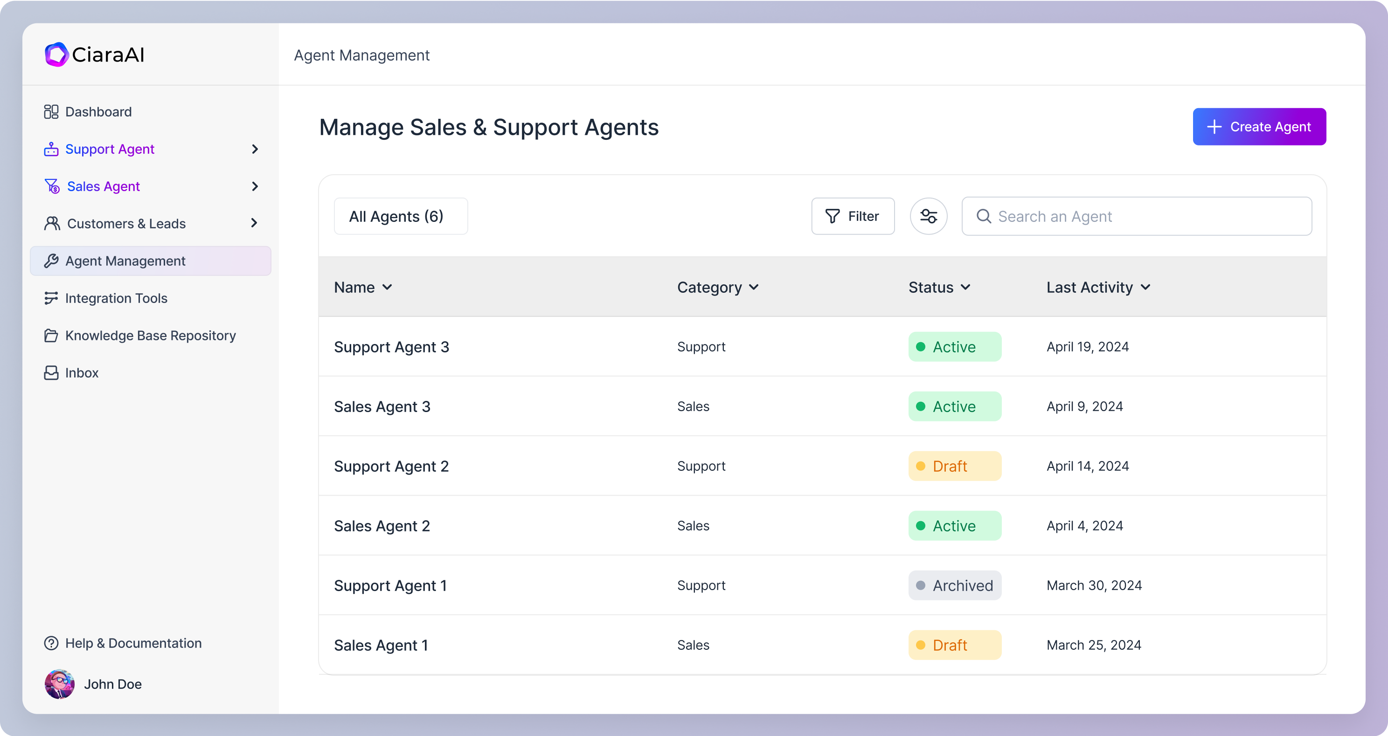Click the CiaraAI logo icon

56,55
